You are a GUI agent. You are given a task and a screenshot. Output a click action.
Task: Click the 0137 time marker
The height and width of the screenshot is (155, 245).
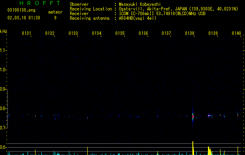166,33
